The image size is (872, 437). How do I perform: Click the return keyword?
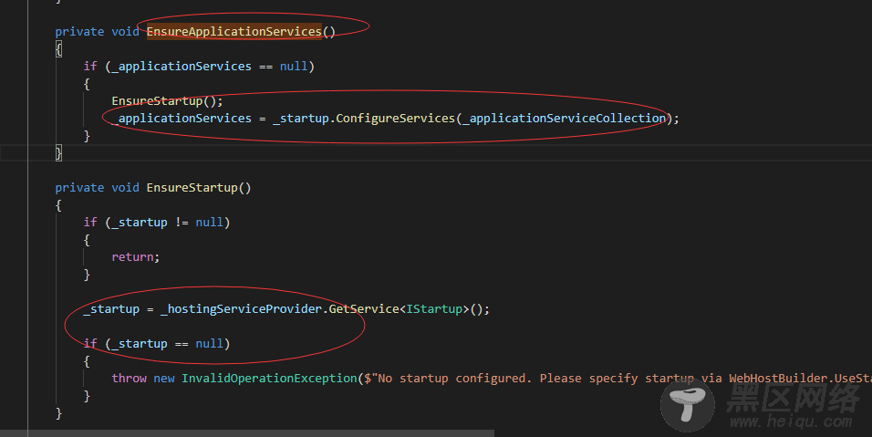tap(132, 257)
